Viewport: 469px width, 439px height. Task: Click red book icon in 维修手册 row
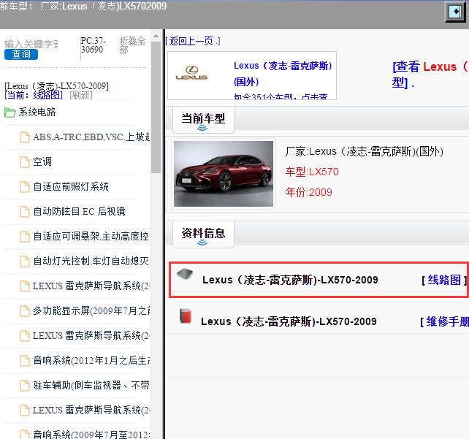point(186,316)
